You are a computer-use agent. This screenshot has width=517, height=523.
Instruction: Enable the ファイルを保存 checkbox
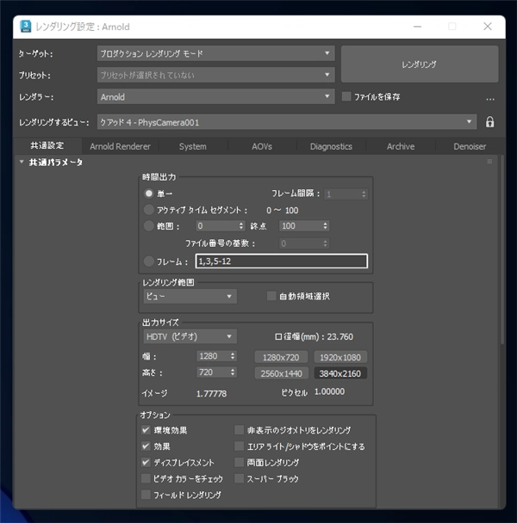346,96
